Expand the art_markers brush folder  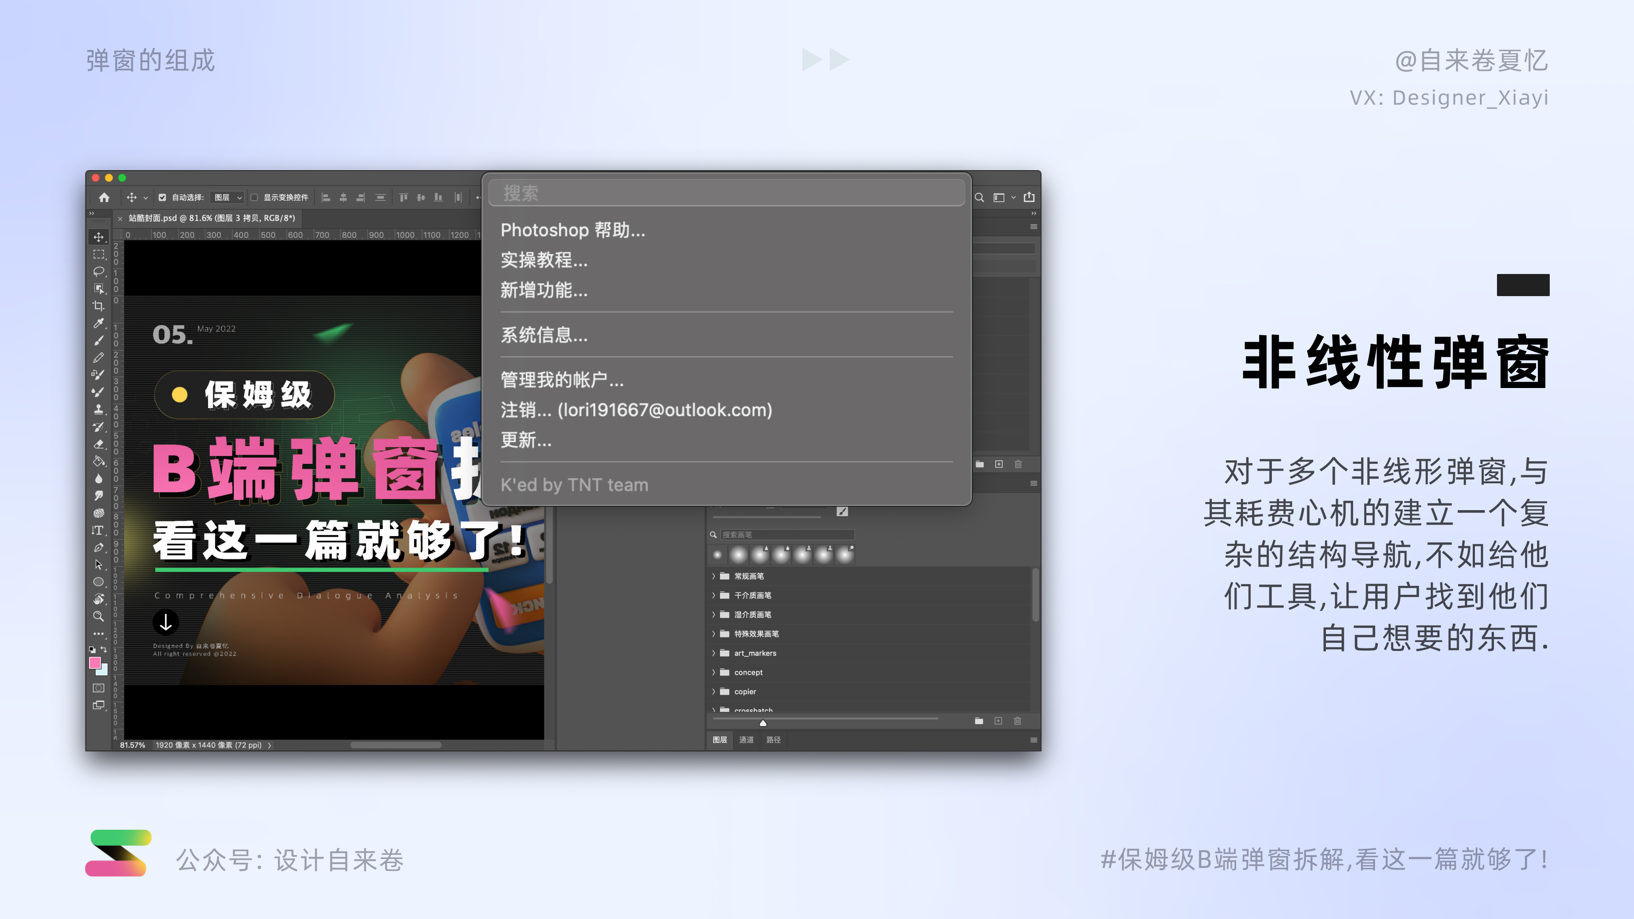point(714,653)
